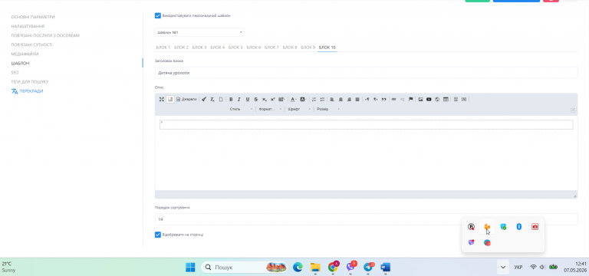Switch to the БЛОК 9 tab

click(308, 48)
